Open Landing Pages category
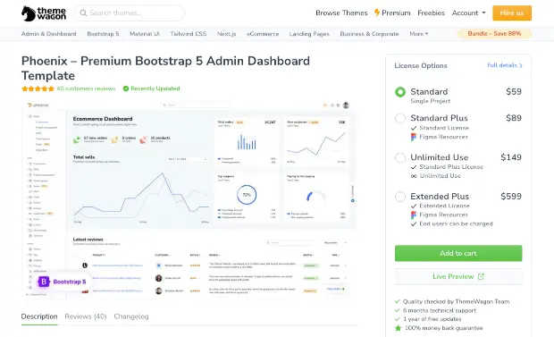This screenshot has height=337, width=554. [309, 34]
